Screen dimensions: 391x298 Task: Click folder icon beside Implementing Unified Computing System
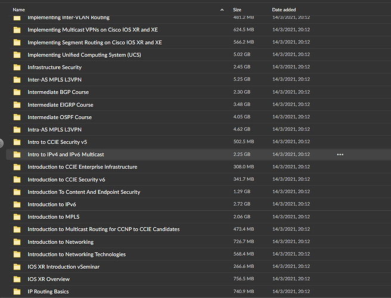[17, 55]
